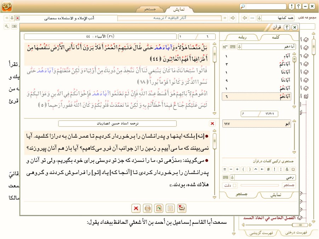Select the کلمه tab in Quran dialog

(x=276, y=37)
